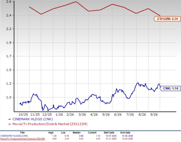
Task: Click the 4/26 x-axis label
Action: click(94, 114)
